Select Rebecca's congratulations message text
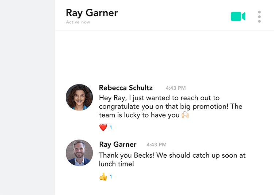This screenshot has height=195, width=274. click(x=171, y=106)
